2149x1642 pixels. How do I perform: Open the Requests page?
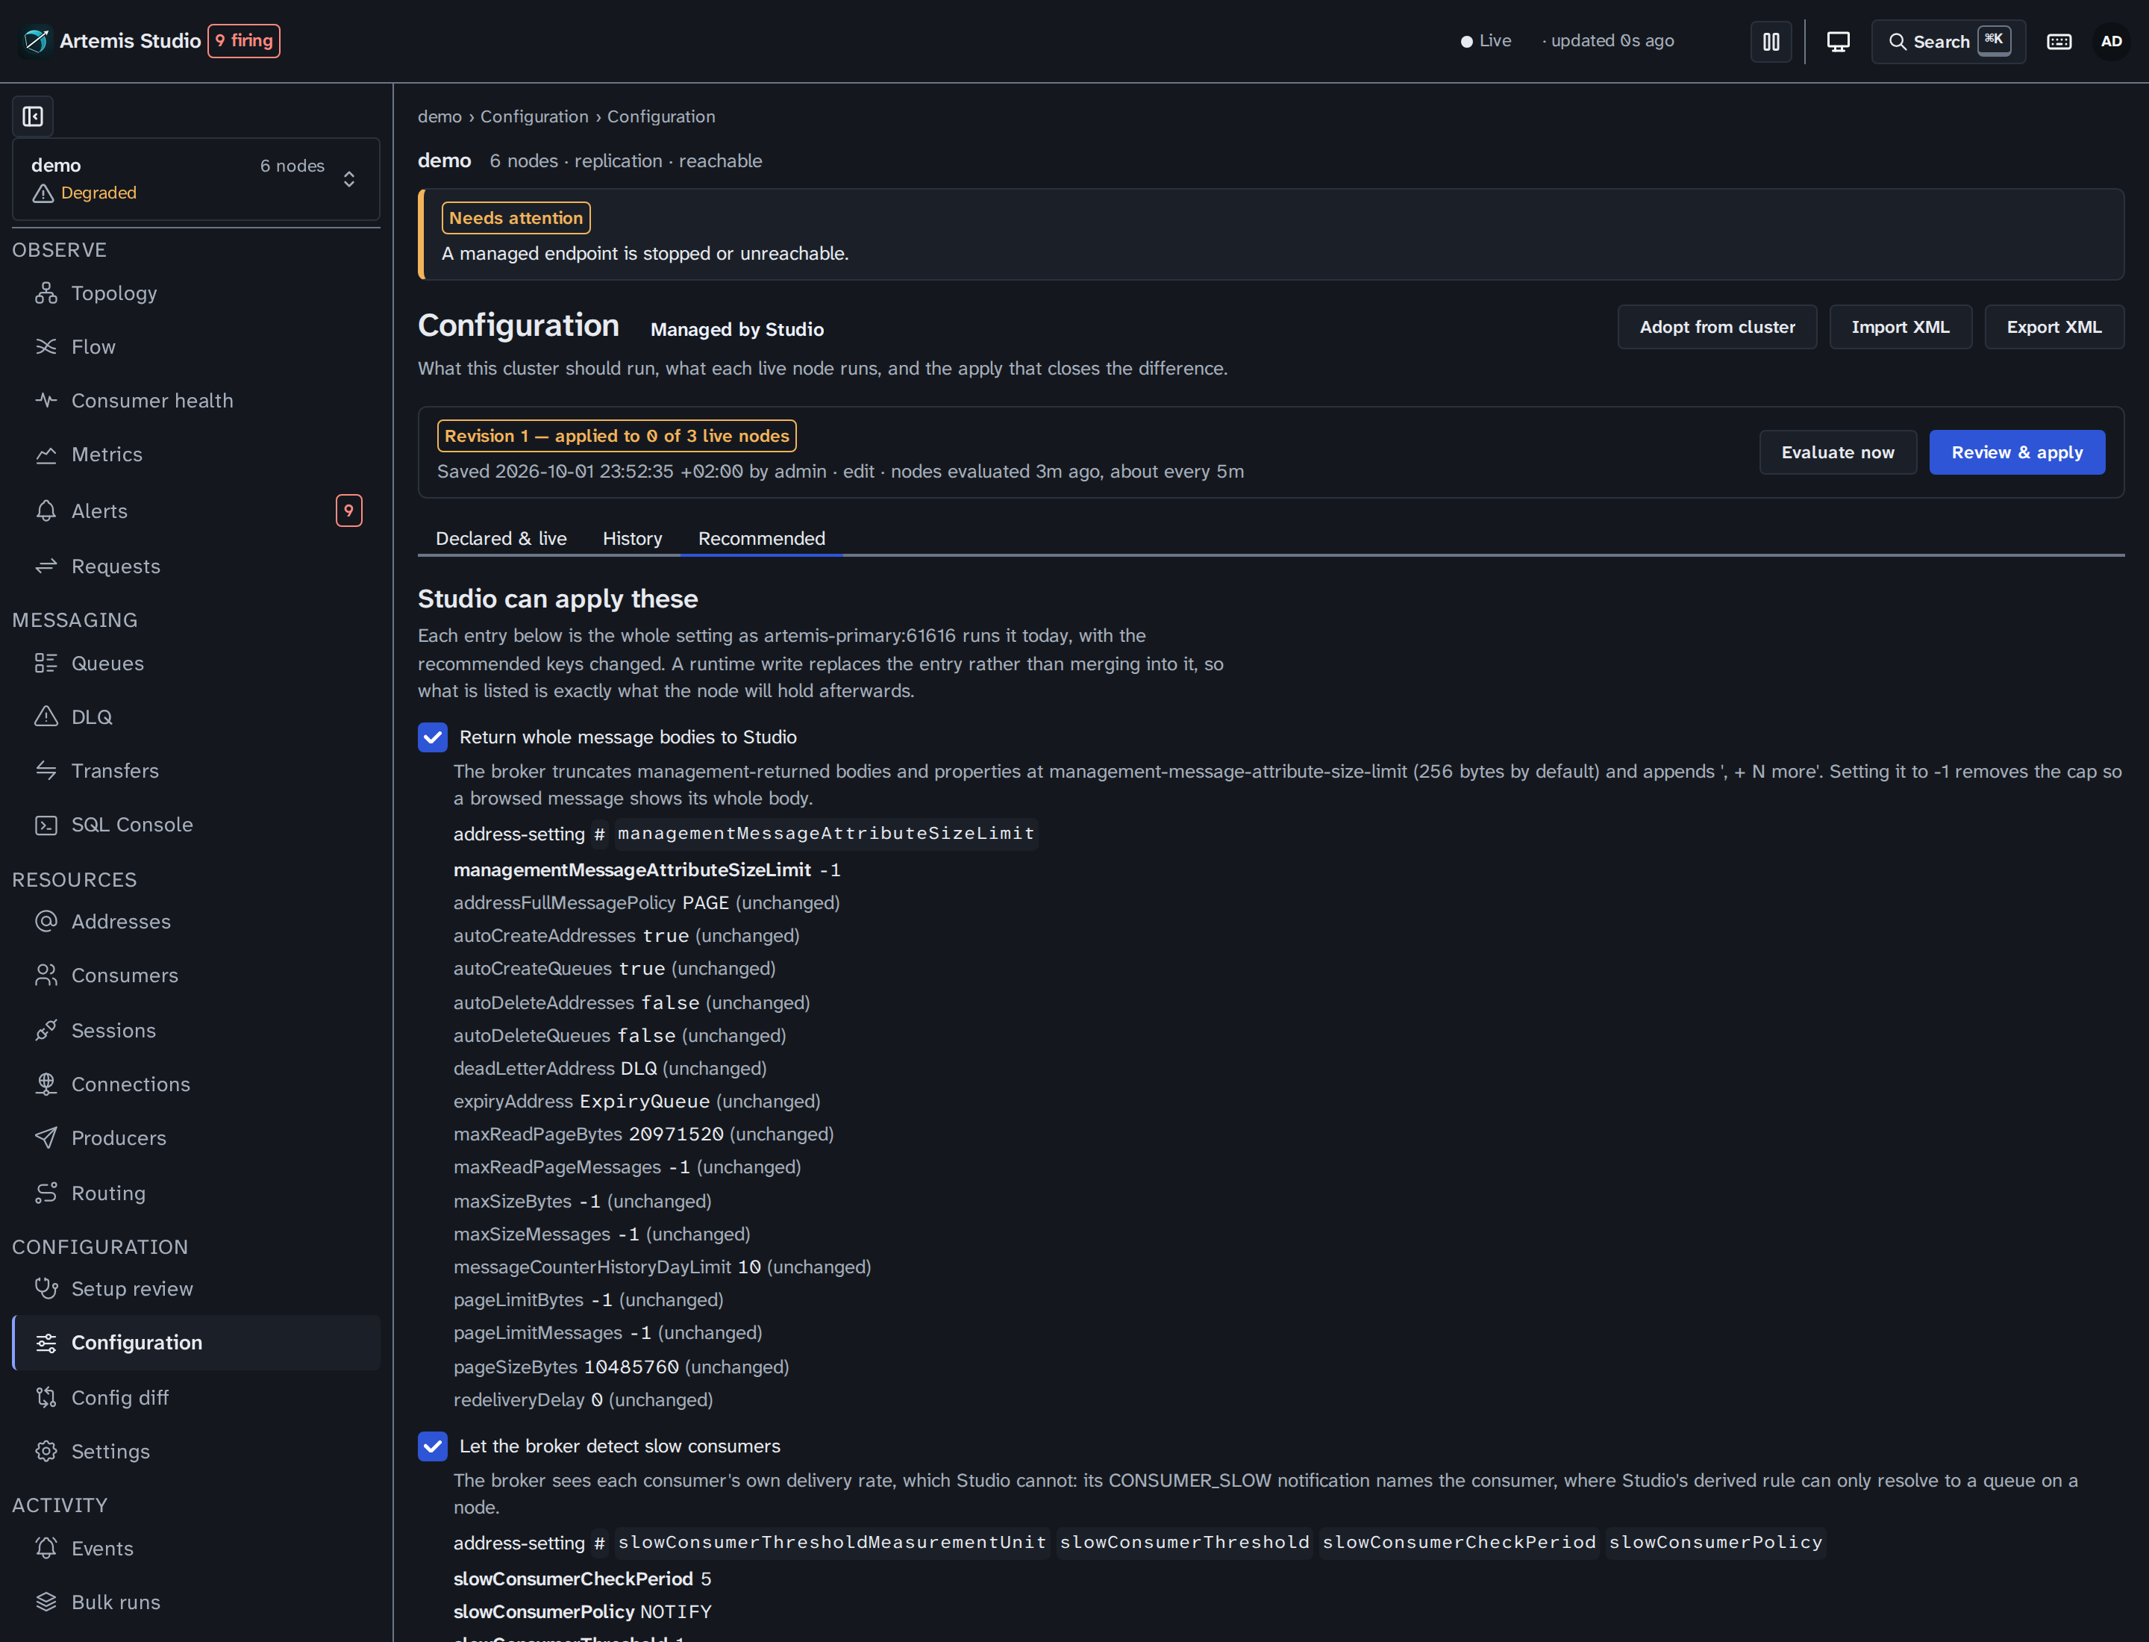(x=195, y=566)
